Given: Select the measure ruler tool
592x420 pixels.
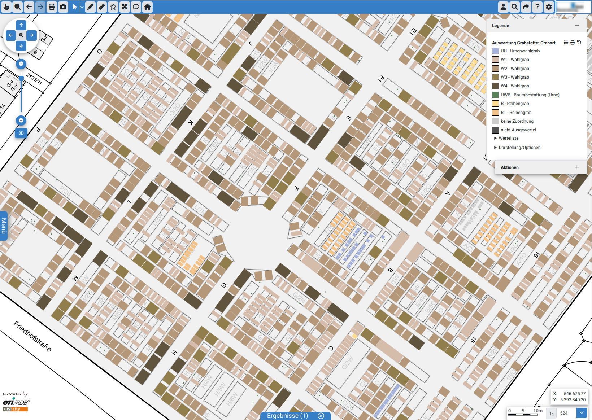Looking at the screenshot, I should point(102,7).
